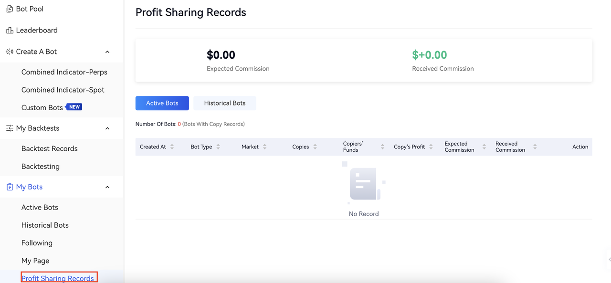The width and height of the screenshot is (611, 283).
Task: Open Combined Indicator-Perps page
Action: coord(64,72)
